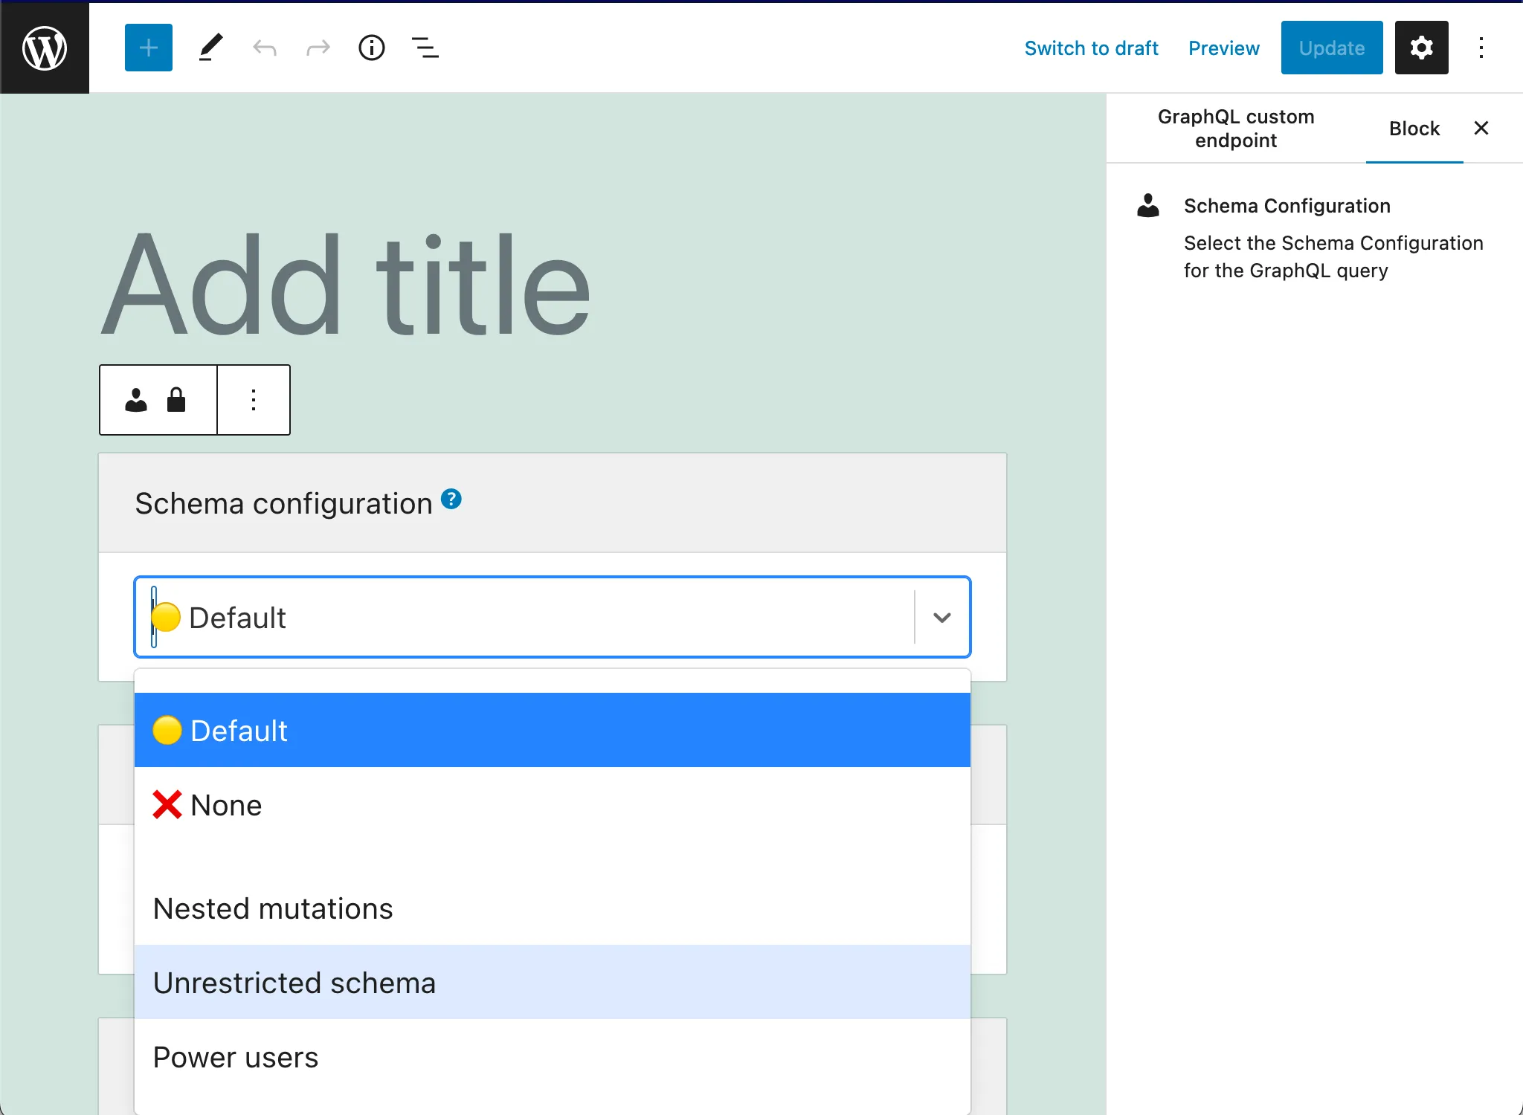Image resolution: width=1523 pixels, height=1115 pixels.
Task: Open the Document info circle icon
Action: click(371, 48)
